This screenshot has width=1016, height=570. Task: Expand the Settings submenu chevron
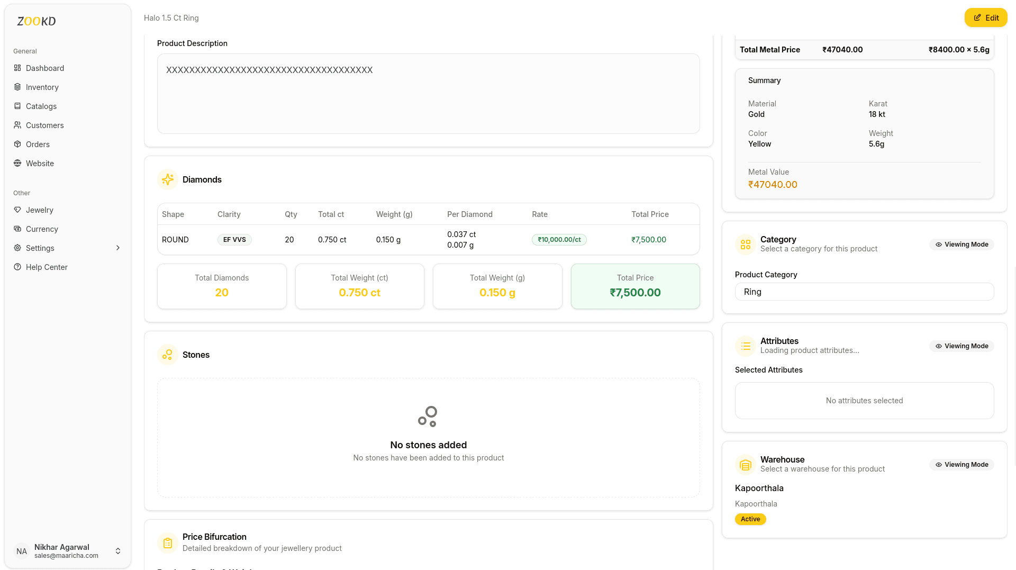point(118,248)
